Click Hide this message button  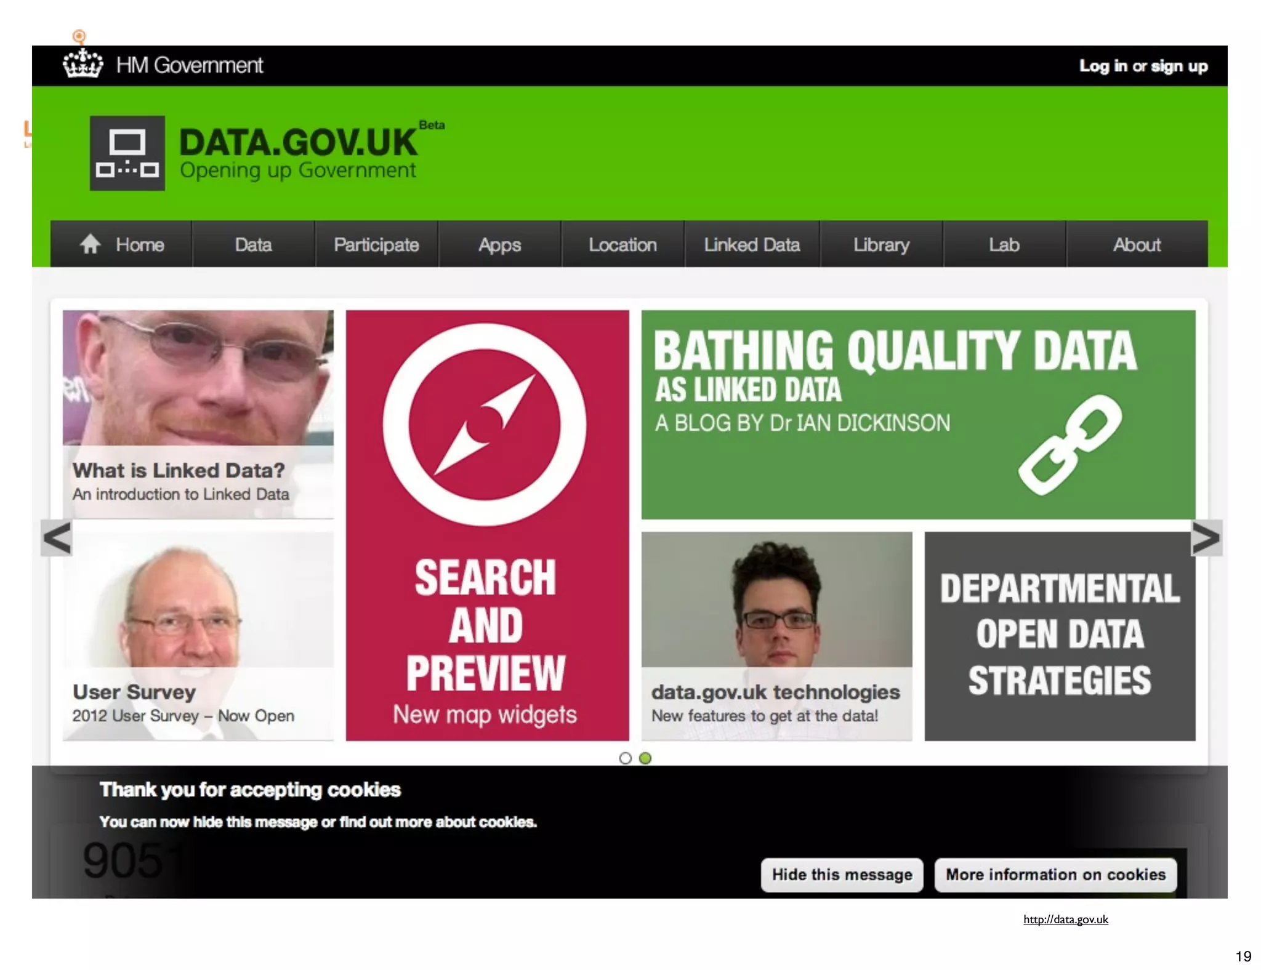click(842, 875)
